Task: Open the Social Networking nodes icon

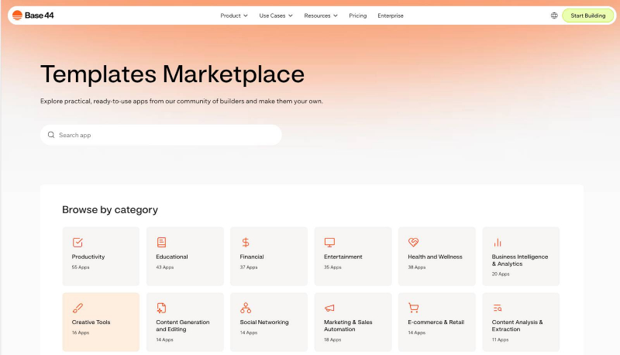Action: coord(246,308)
